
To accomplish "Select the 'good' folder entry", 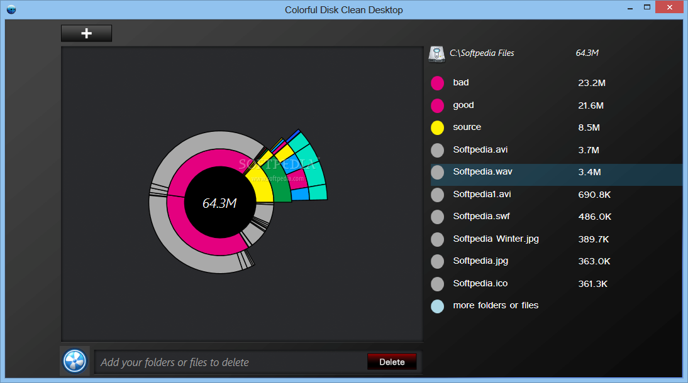I will [463, 105].
